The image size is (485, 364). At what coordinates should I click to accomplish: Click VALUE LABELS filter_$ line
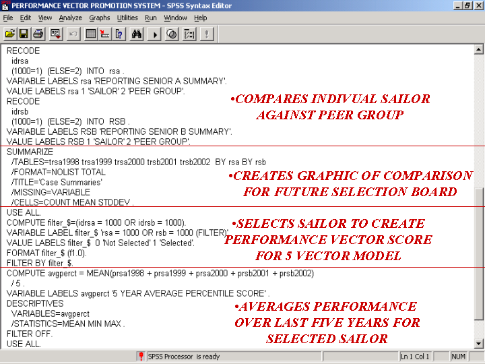click(100, 243)
